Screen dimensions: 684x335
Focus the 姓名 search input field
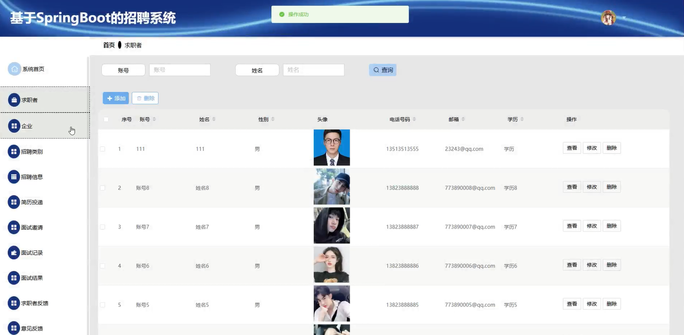(x=313, y=70)
